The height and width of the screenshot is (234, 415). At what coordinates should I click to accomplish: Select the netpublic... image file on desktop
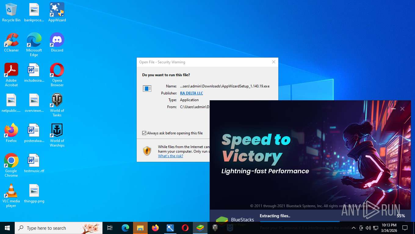click(11, 103)
